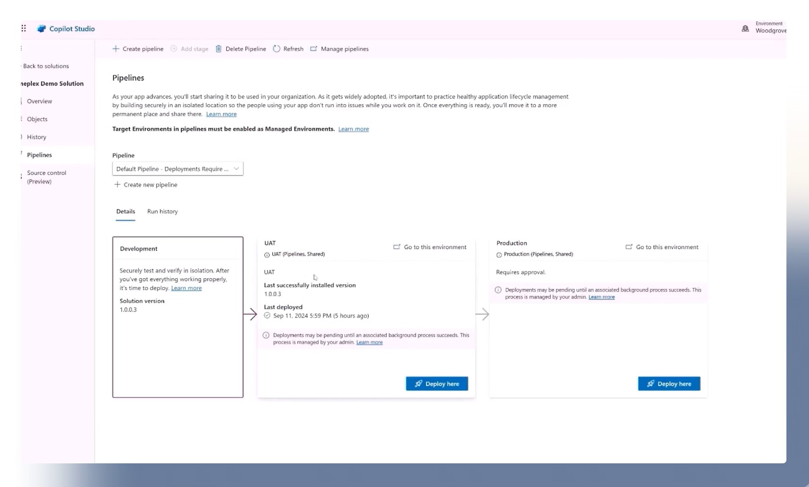Click rocket icon on UAT Deploy button
Image resolution: width=809 pixels, height=487 pixels.
418,384
